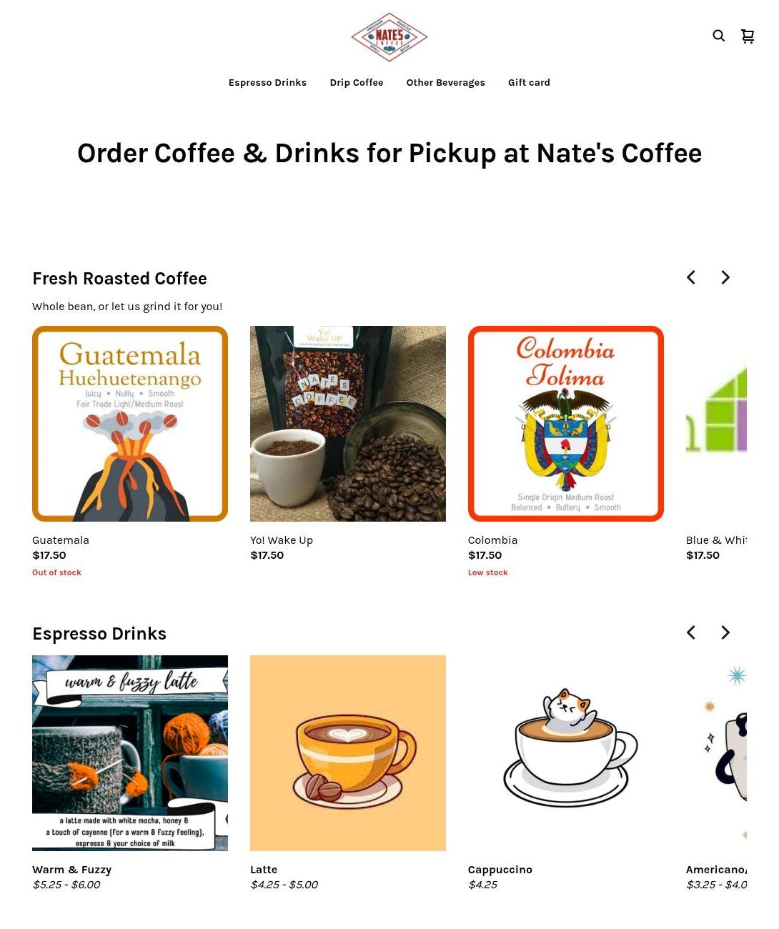Open Colombia Tolima product image
Screen dimensions: 779x929
coord(566,424)
